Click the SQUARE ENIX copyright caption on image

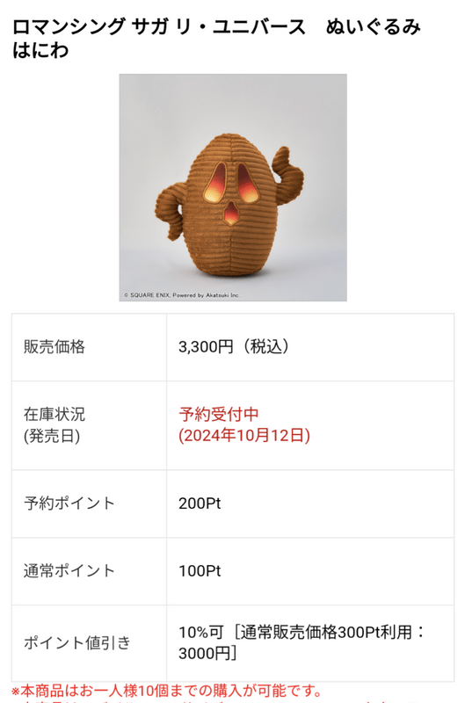pyautogui.click(x=182, y=295)
